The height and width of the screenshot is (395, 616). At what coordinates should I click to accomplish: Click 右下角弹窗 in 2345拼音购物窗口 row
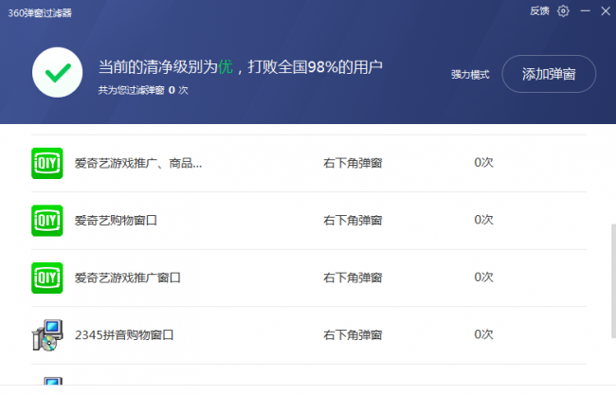click(353, 335)
